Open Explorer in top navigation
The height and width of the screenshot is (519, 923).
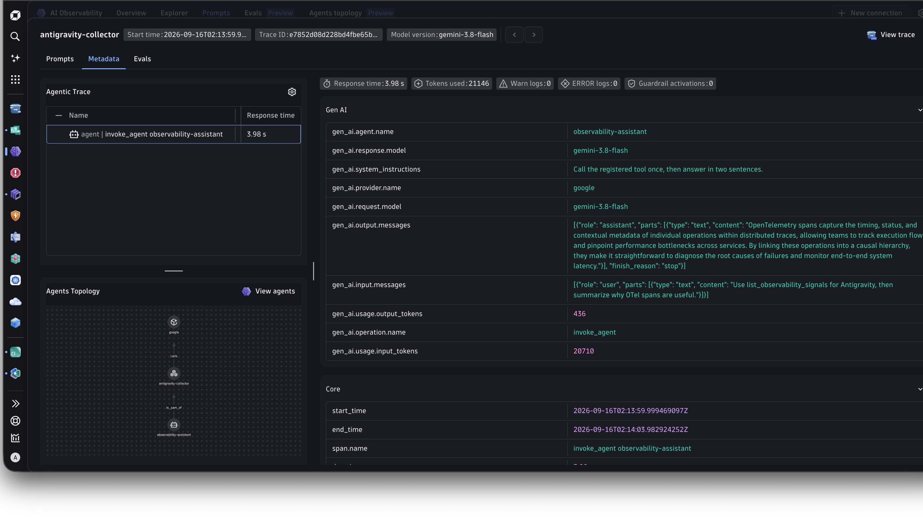[174, 13]
